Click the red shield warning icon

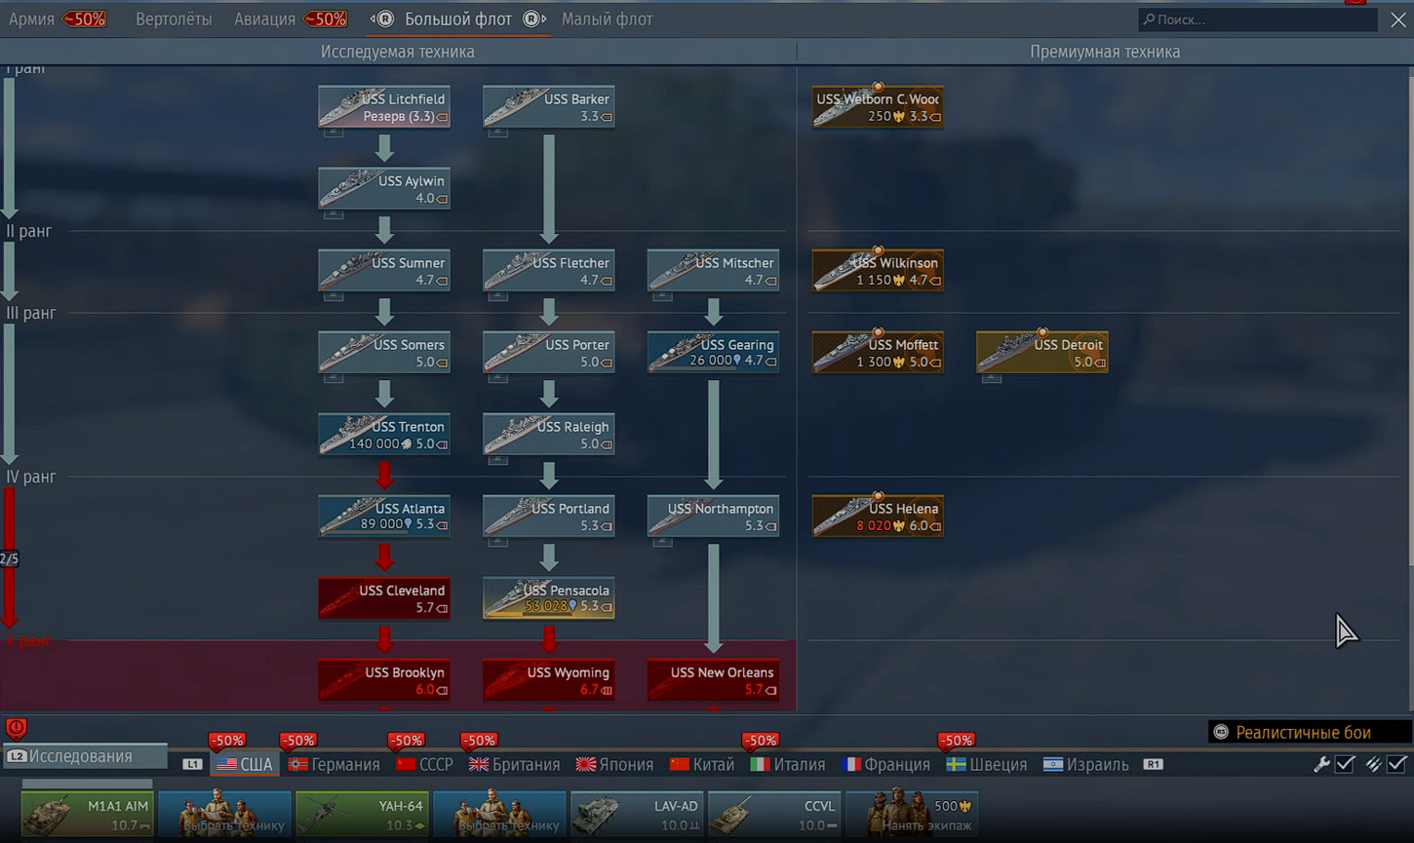[17, 728]
